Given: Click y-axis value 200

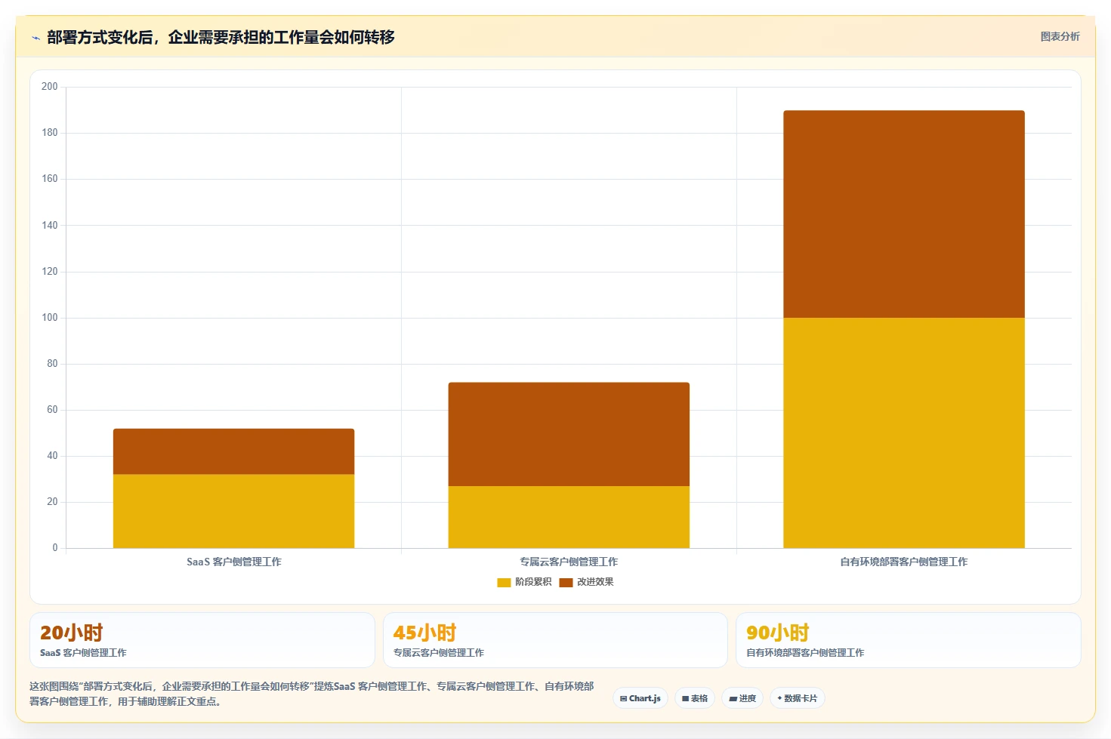Looking at the screenshot, I should (50, 87).
